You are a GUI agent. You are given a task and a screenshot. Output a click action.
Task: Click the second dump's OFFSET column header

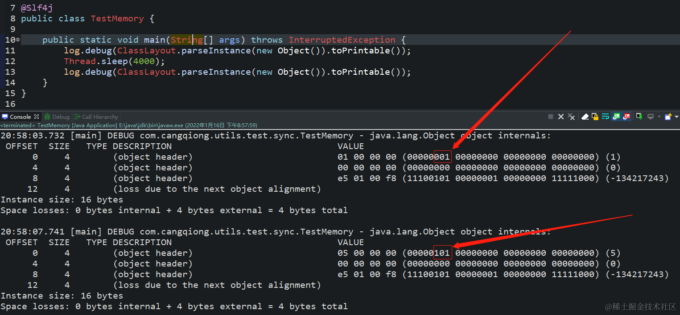pyautogui.click(x=22, y=242)
